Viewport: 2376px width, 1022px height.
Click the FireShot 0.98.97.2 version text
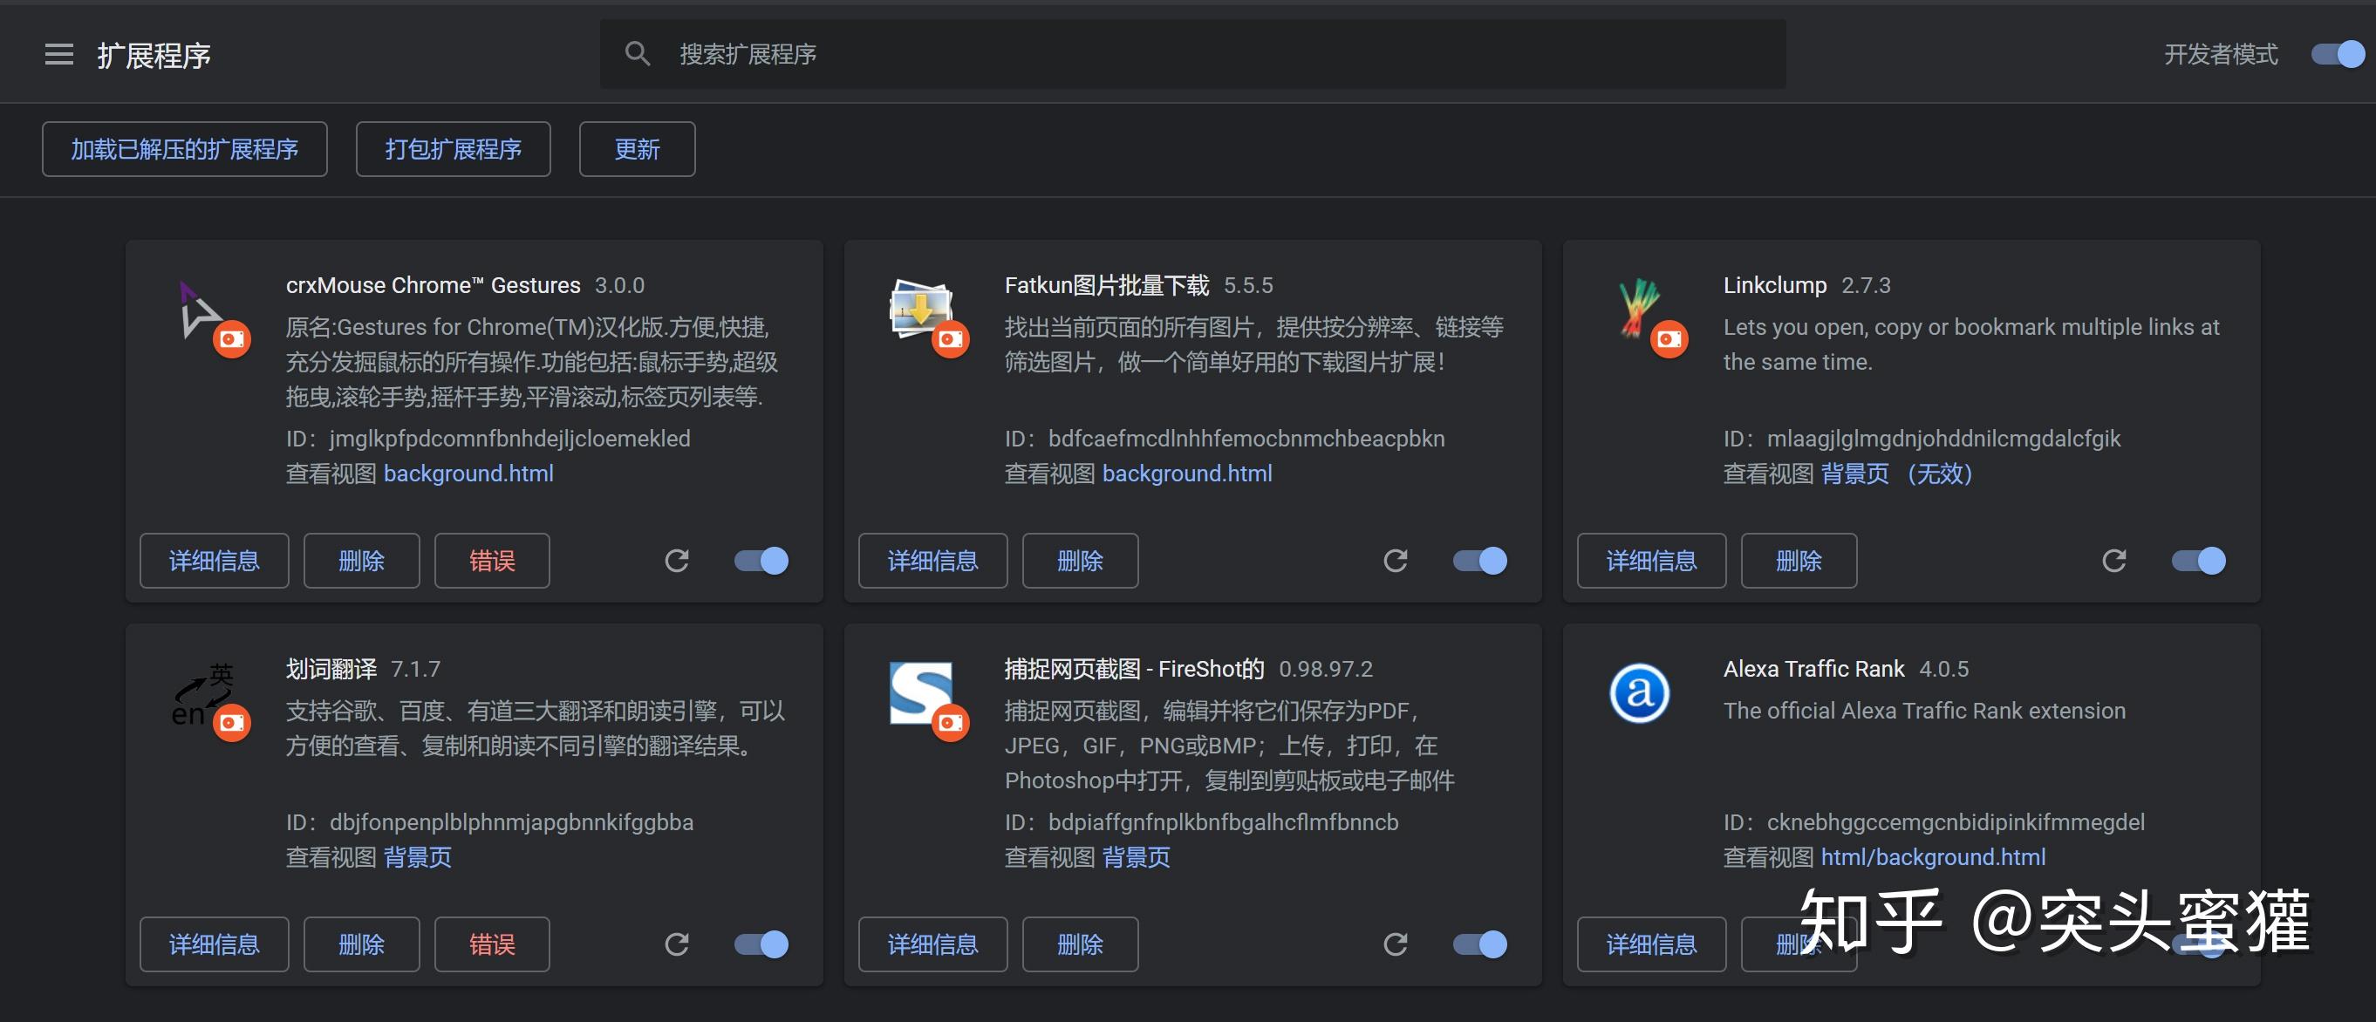(1326, 670)
